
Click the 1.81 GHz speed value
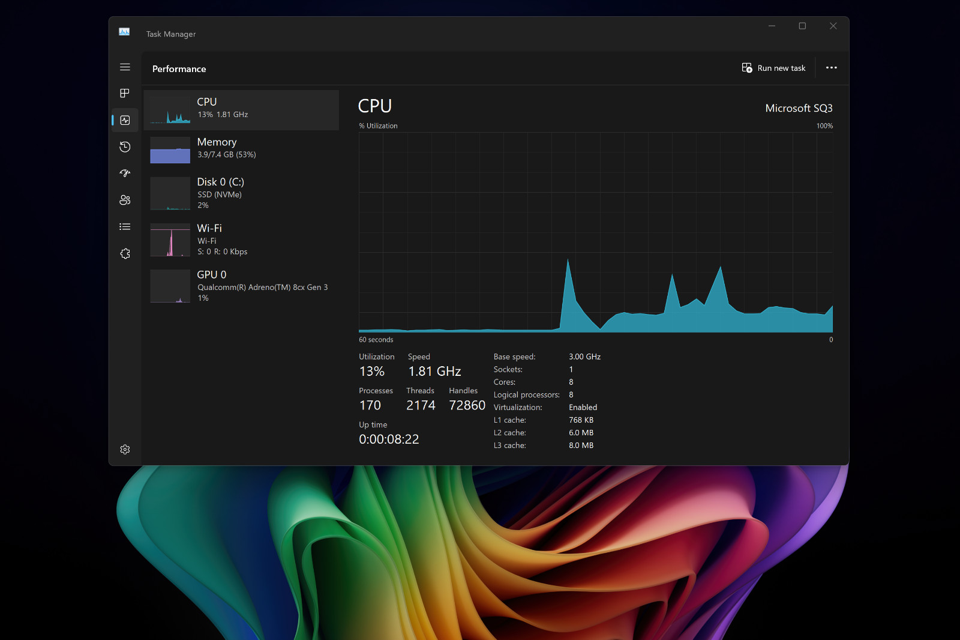point(435,372)
